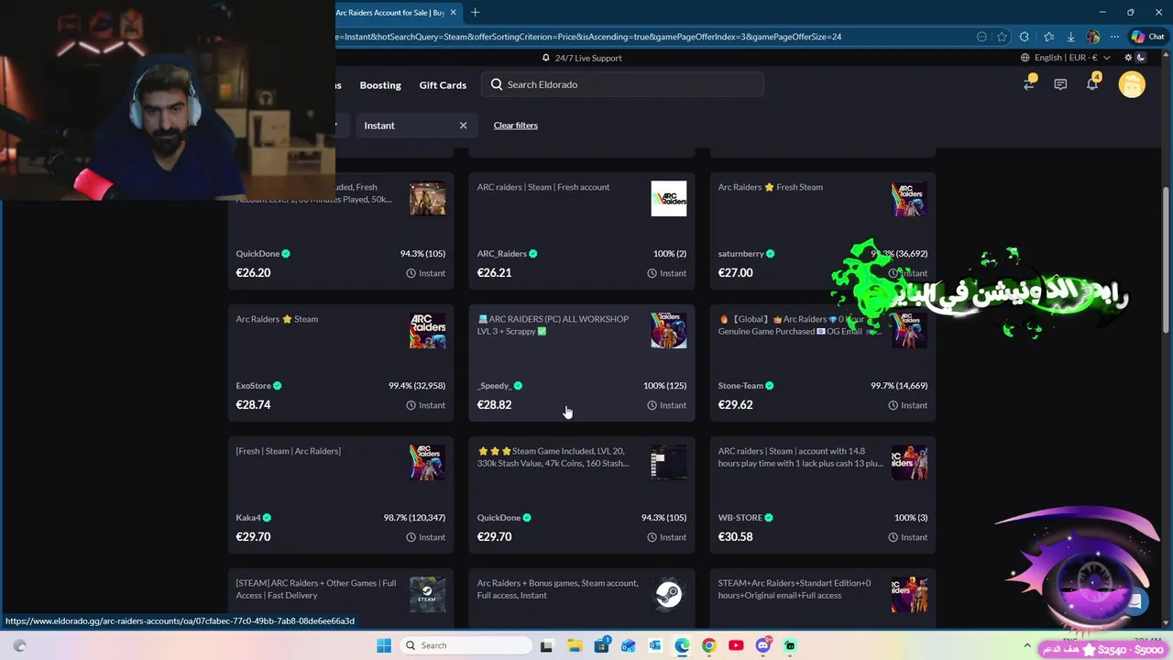Open the Windows Start menu
Image resolution: width=1173 pixels, height=660 pixels.
point(383,645)
